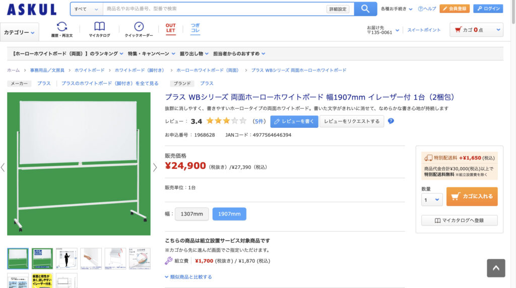Click the orange 会員登録 button
The width and height of the screenshot is (516, 288).
tap(455, 9)
